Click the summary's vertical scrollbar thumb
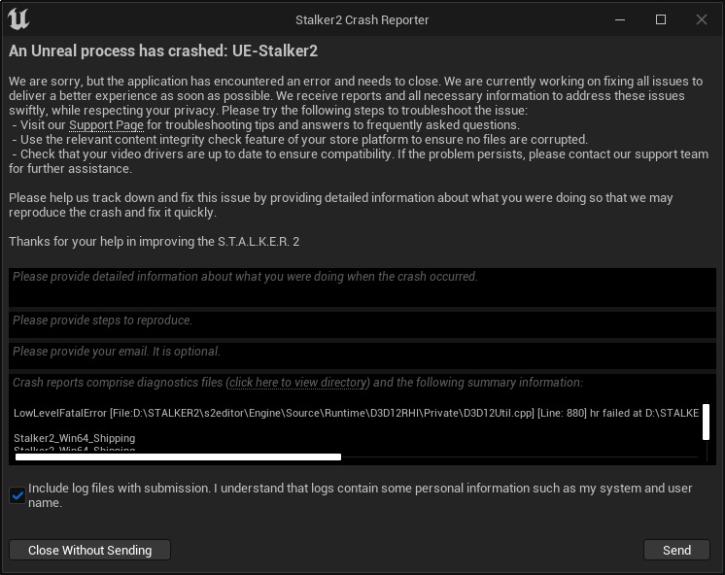This screenshot has height=575, width=725. [x=706, y=422]
